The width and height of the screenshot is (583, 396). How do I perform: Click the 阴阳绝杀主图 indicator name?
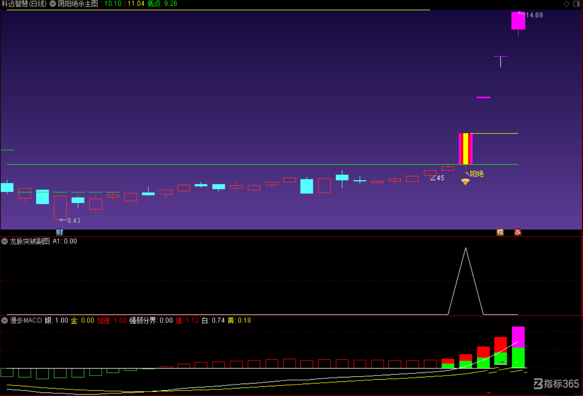[78, 4]
